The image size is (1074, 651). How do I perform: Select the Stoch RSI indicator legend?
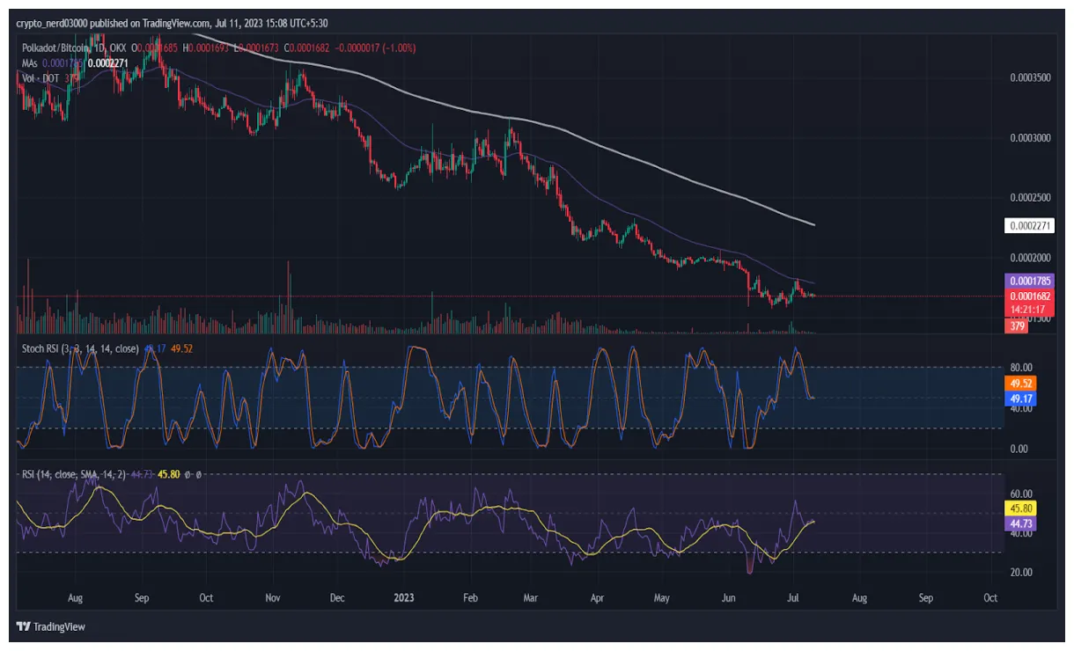point(80,348)
